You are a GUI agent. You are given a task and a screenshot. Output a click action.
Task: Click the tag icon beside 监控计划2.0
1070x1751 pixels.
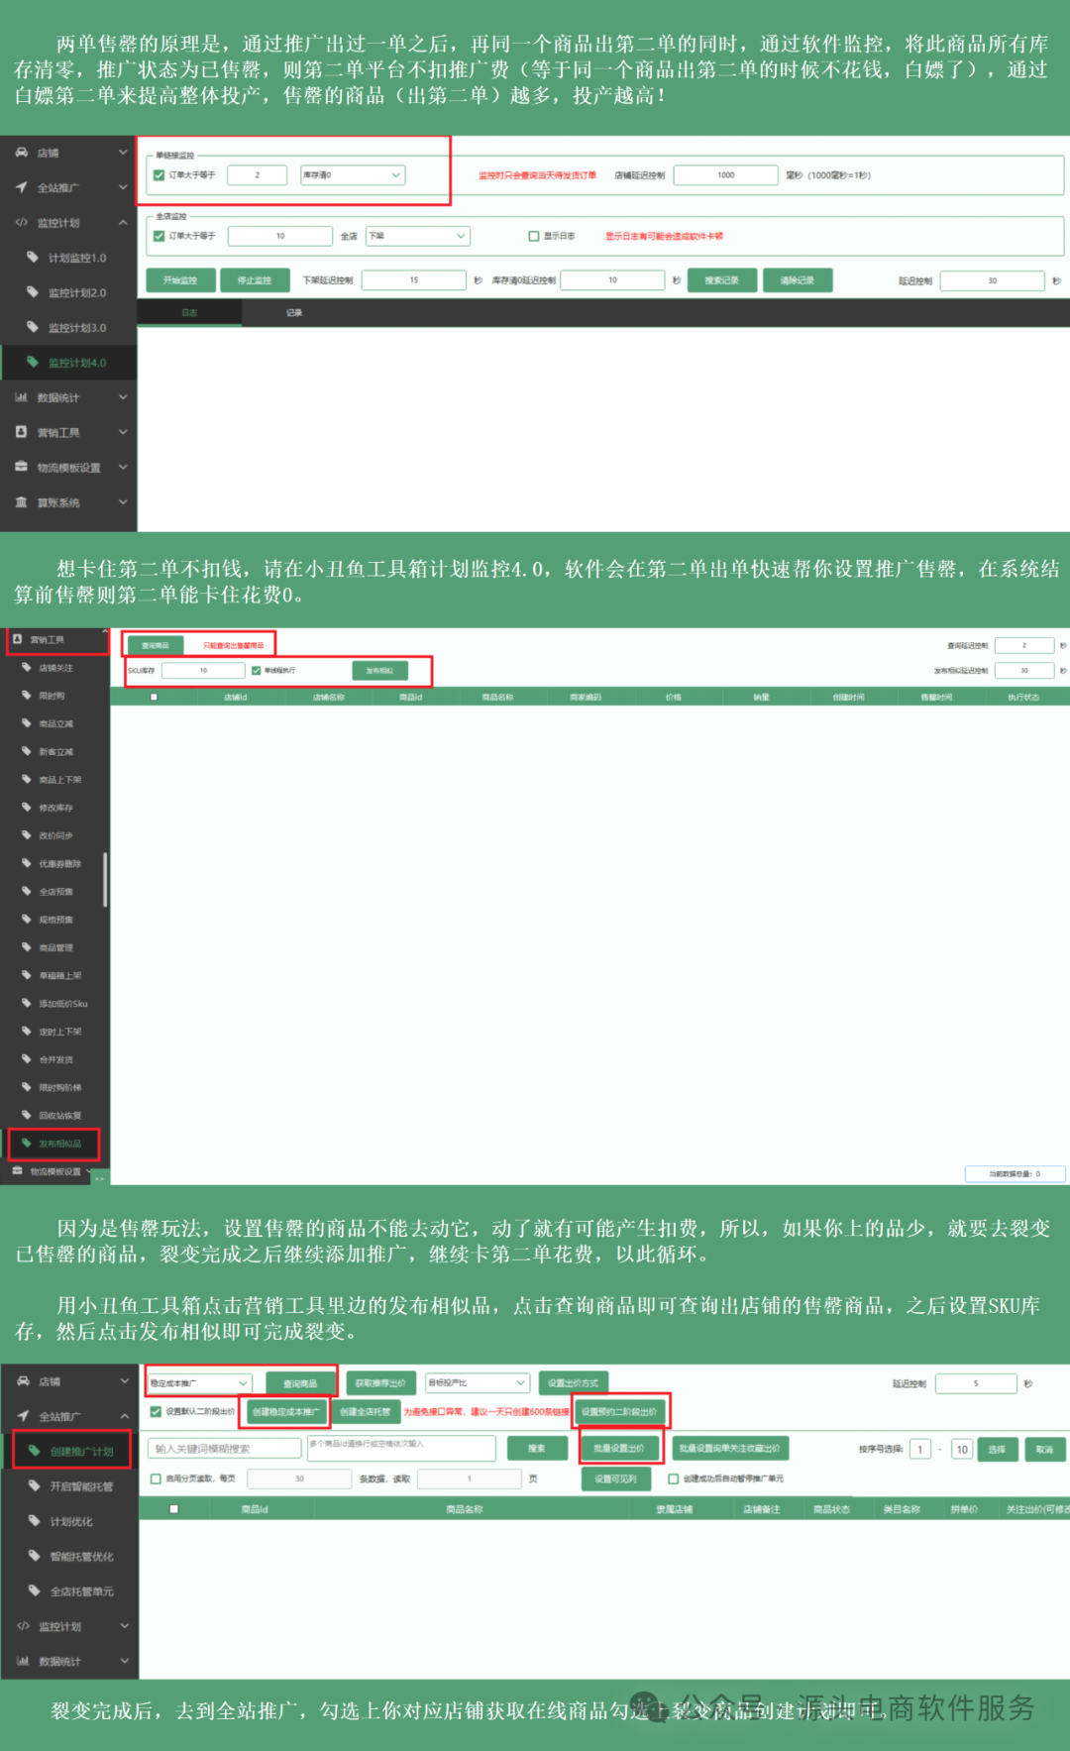click(x=33, y=292)
